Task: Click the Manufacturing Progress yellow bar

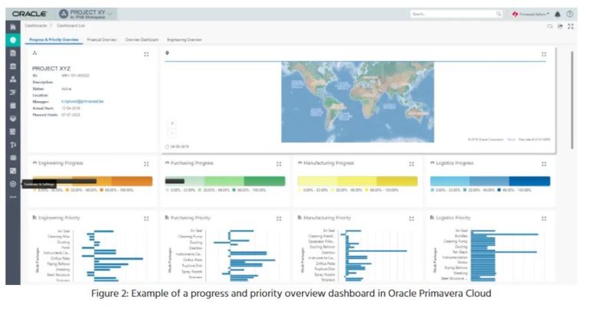Action: coord(357,181)
